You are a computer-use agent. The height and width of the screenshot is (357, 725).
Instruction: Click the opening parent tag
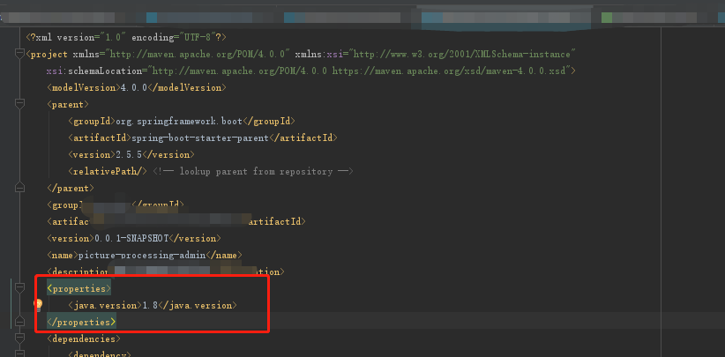68,104
